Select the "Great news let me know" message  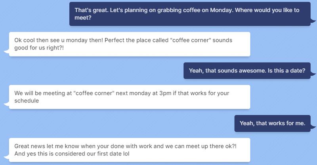[x=130, y=150]
